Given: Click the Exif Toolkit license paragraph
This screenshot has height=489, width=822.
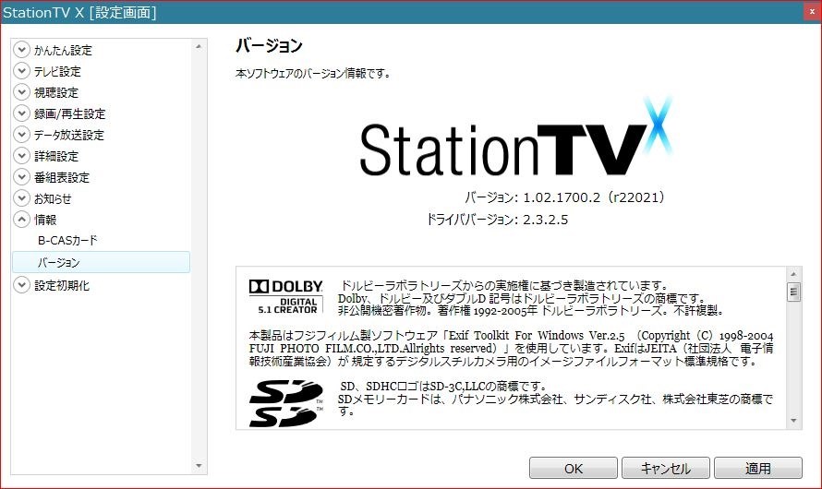Looking at the screenshot, I should point(511,348).
